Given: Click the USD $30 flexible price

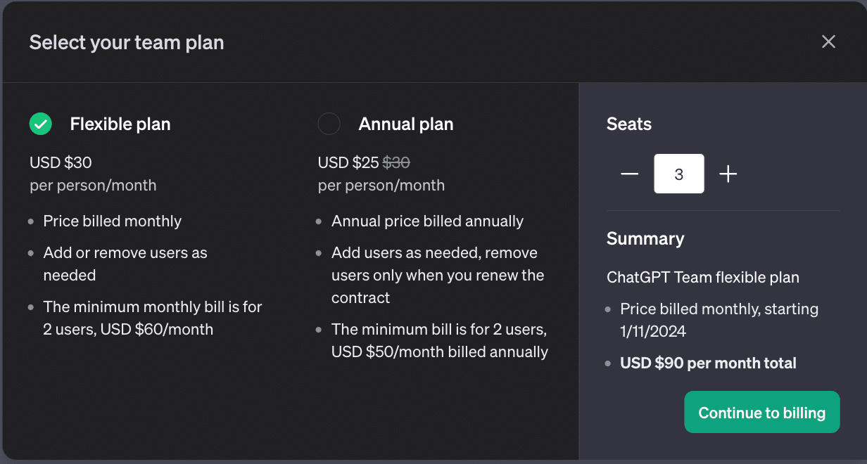Looking at the screenshot, I should (61, 162).
